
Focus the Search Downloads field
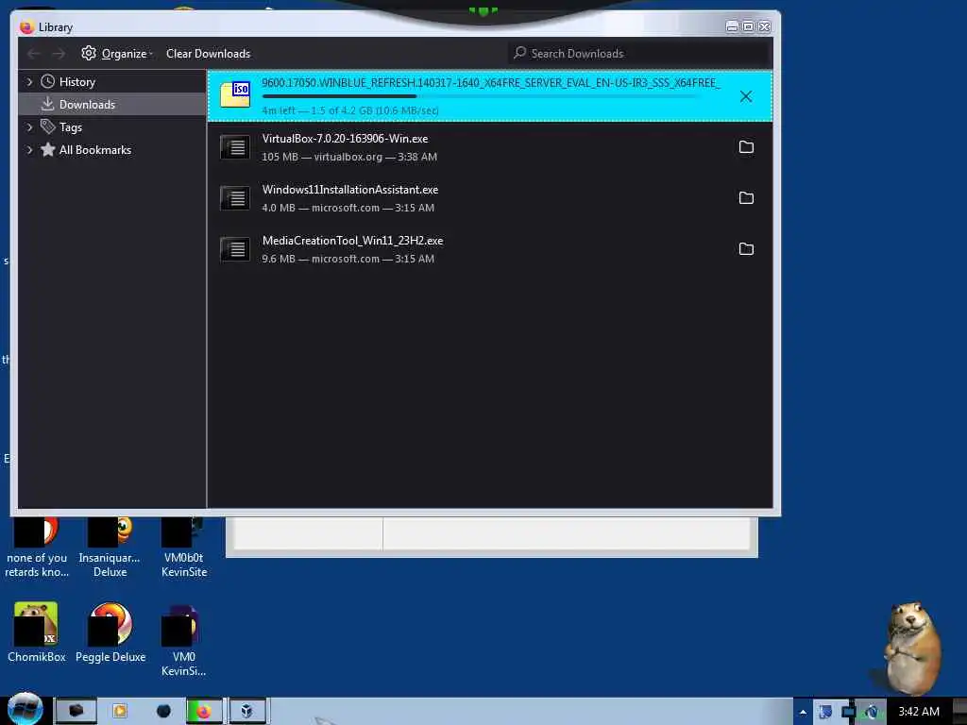click(640, 54)
